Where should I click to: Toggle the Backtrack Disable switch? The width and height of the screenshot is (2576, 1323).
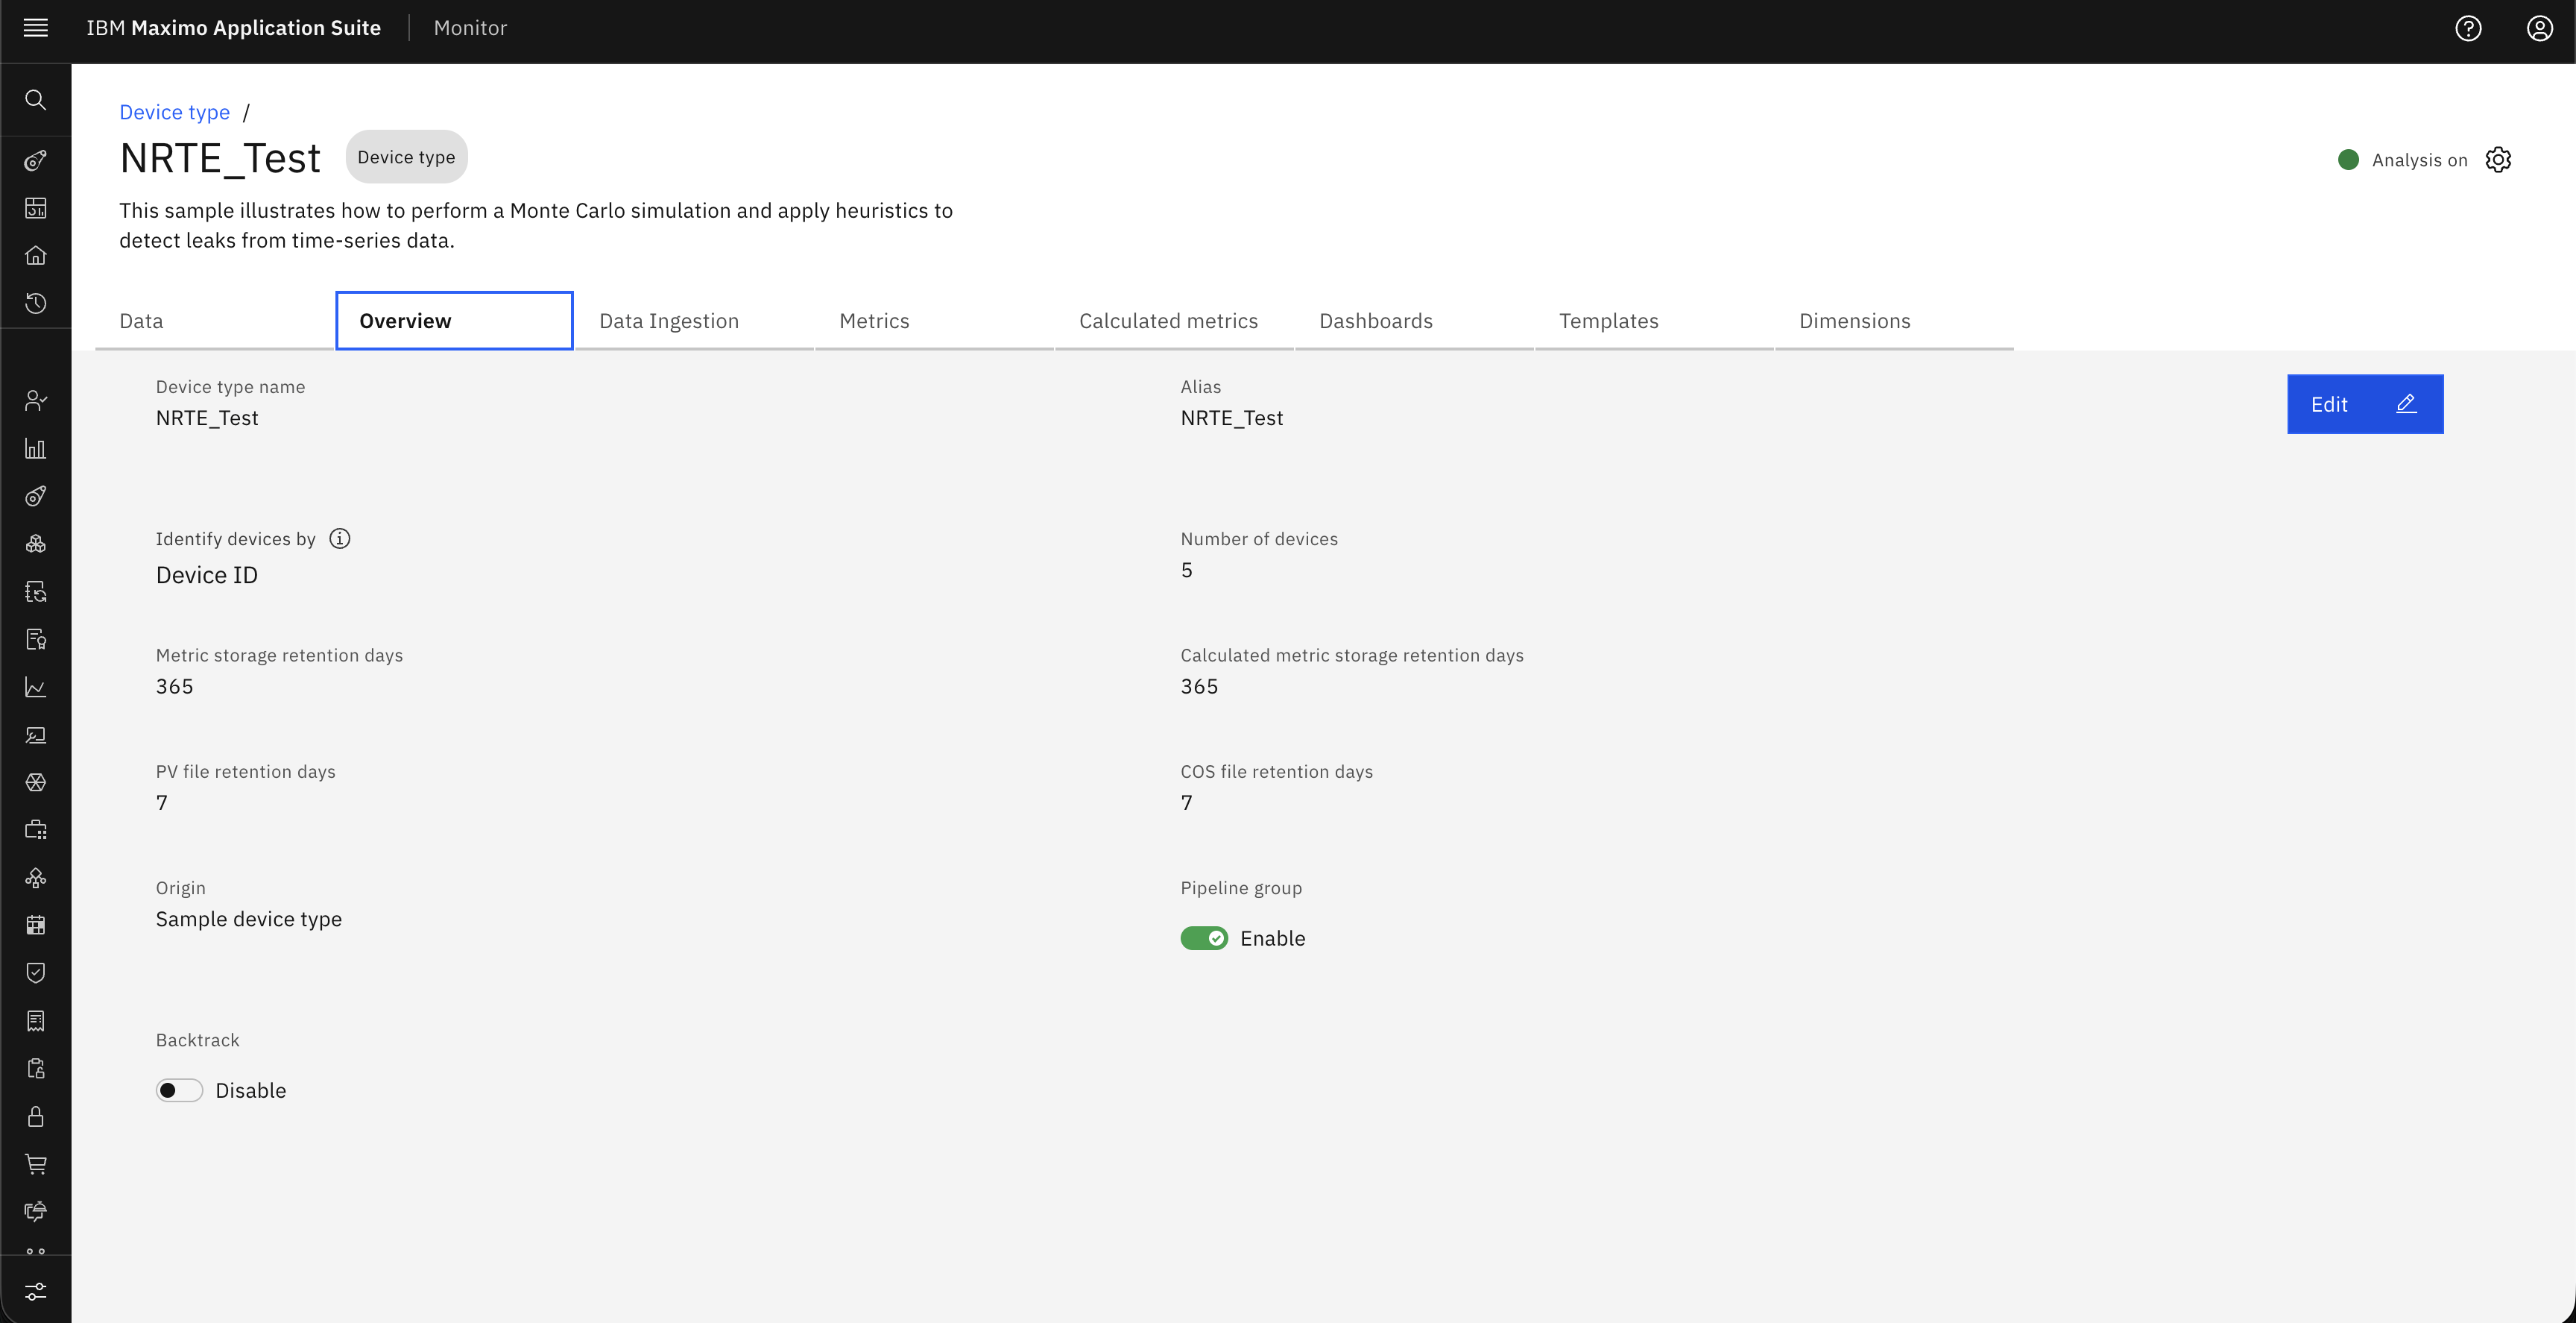(179, 1091)
